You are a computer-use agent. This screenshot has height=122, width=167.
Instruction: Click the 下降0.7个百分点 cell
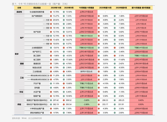86,88
